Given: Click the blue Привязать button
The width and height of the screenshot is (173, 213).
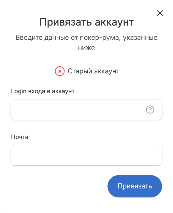Looking at the screenshot, I should (x=135, y=186).
